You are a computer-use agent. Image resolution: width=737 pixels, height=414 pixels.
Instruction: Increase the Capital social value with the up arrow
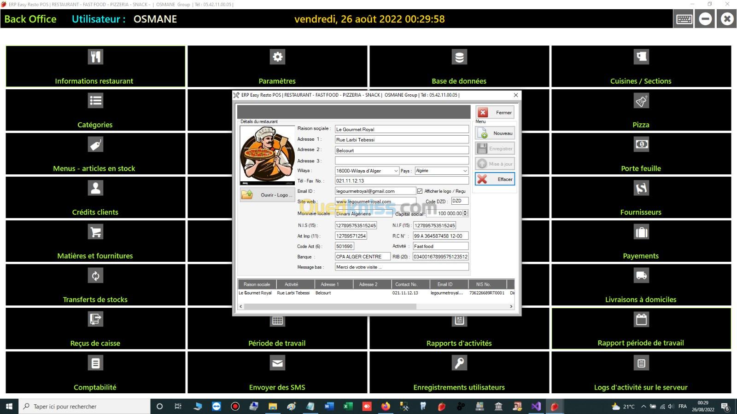(x=465, y=212)
